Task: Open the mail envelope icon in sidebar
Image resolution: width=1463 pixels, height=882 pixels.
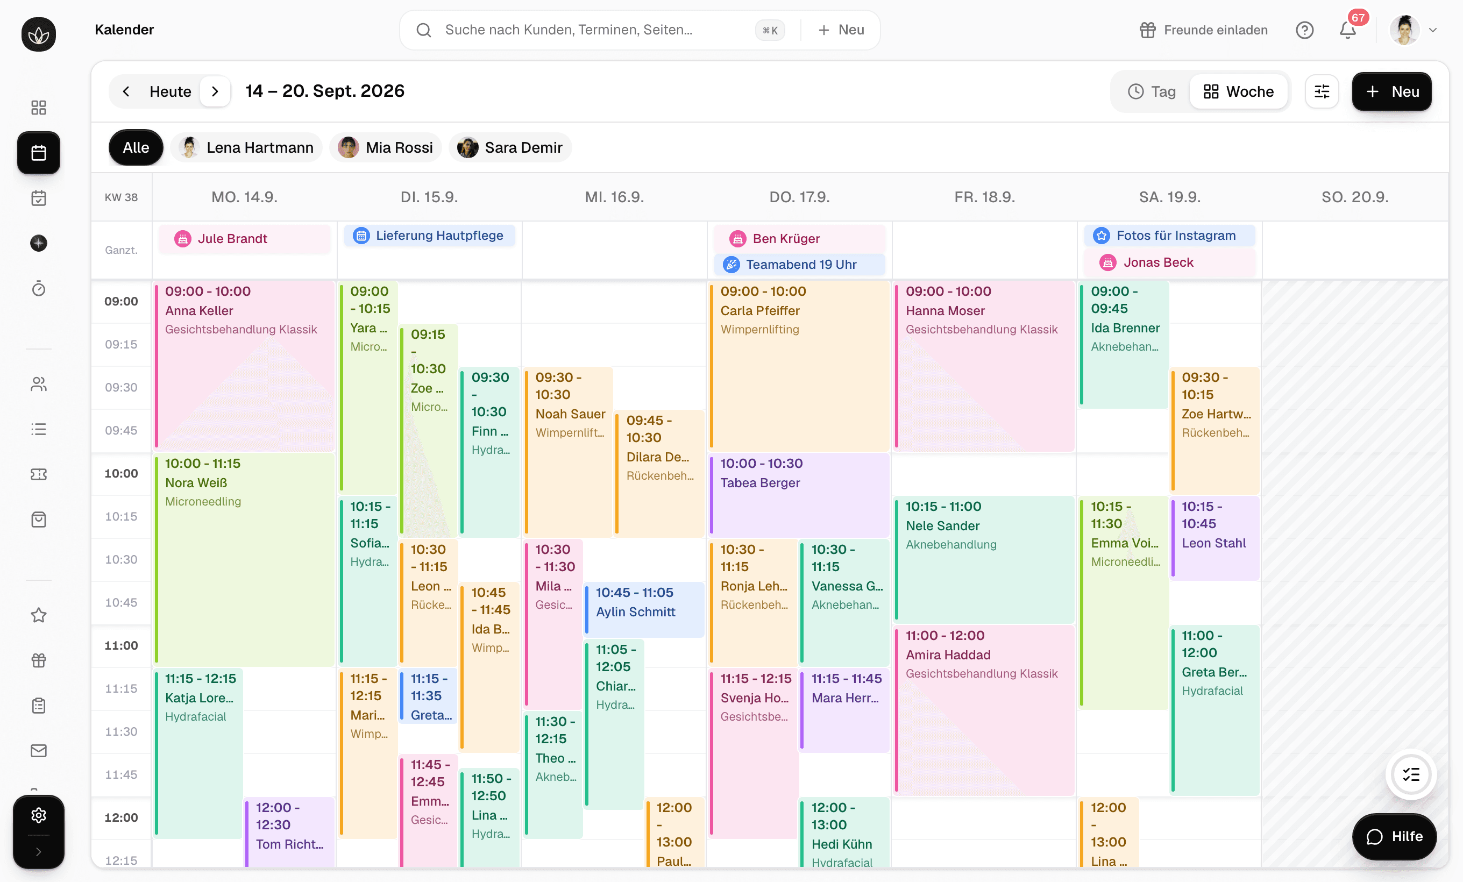Action: point(39,751)
